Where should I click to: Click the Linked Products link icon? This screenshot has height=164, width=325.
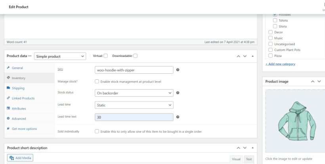8,98
